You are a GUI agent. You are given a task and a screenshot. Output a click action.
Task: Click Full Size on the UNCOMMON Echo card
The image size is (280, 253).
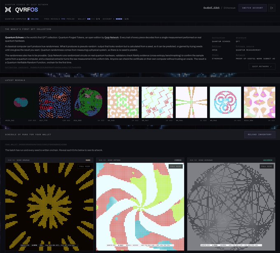point(266,166)
